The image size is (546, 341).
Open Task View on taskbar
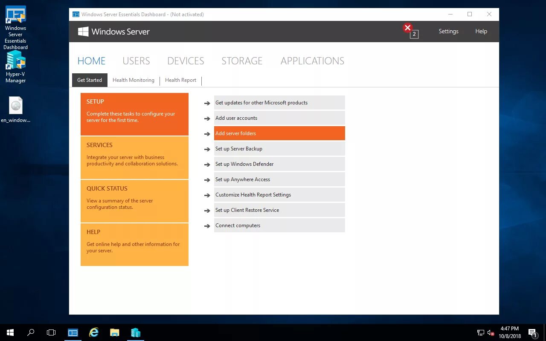click(x=51, y=332)
